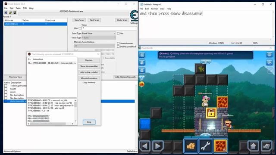Enable the Unrandomizer checkbox
The image size is (276, 155).
pos(118,43)
